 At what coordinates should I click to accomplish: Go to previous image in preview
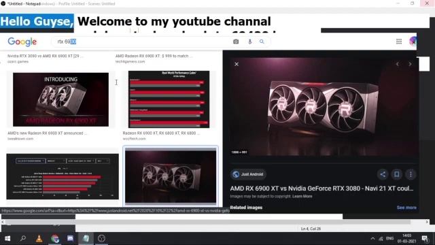(398, 64)
